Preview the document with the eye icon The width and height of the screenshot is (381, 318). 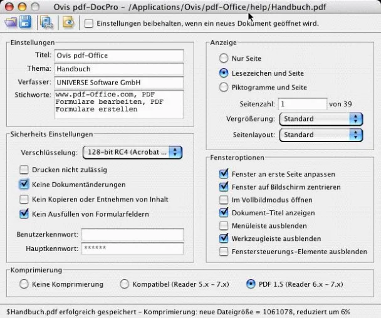(68, 23)
